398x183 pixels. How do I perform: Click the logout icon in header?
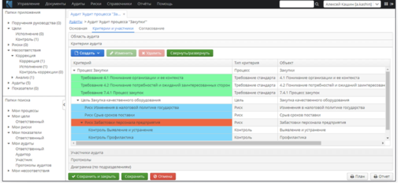(392, 4)
